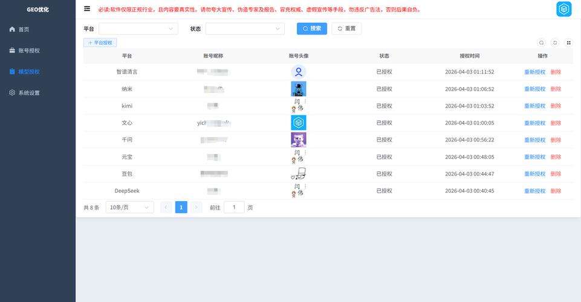Click 删除 for 元宝 row
This screenshot has width=581, height=302.
point(556,157)
